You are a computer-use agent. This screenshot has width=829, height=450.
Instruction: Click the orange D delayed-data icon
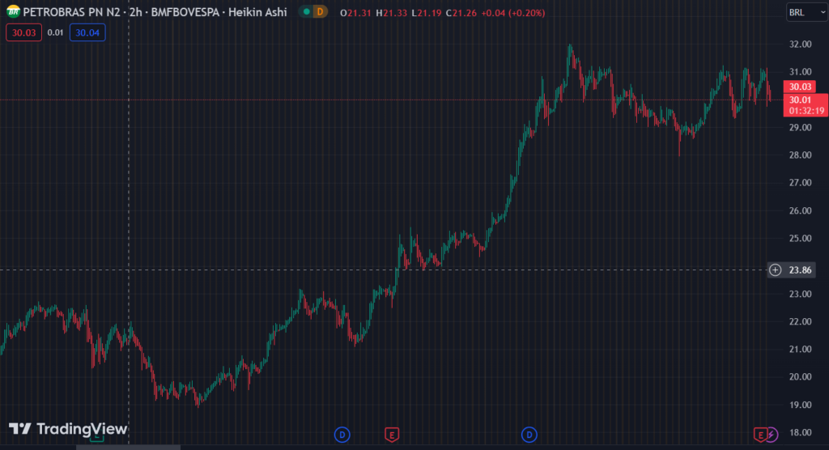320,11
